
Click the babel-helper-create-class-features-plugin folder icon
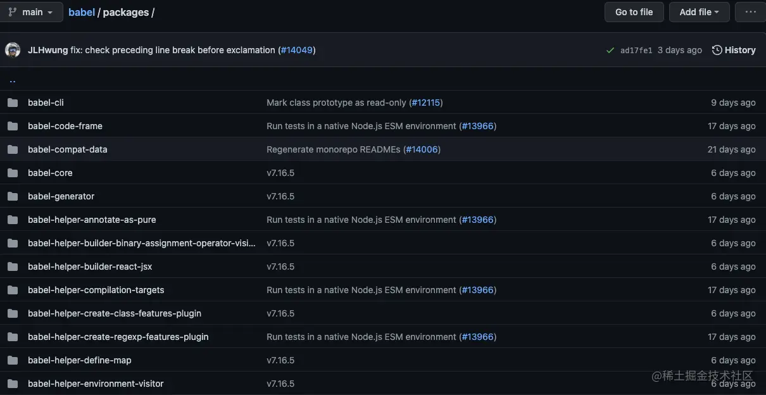pyautogui.click(x=13, y=313)
